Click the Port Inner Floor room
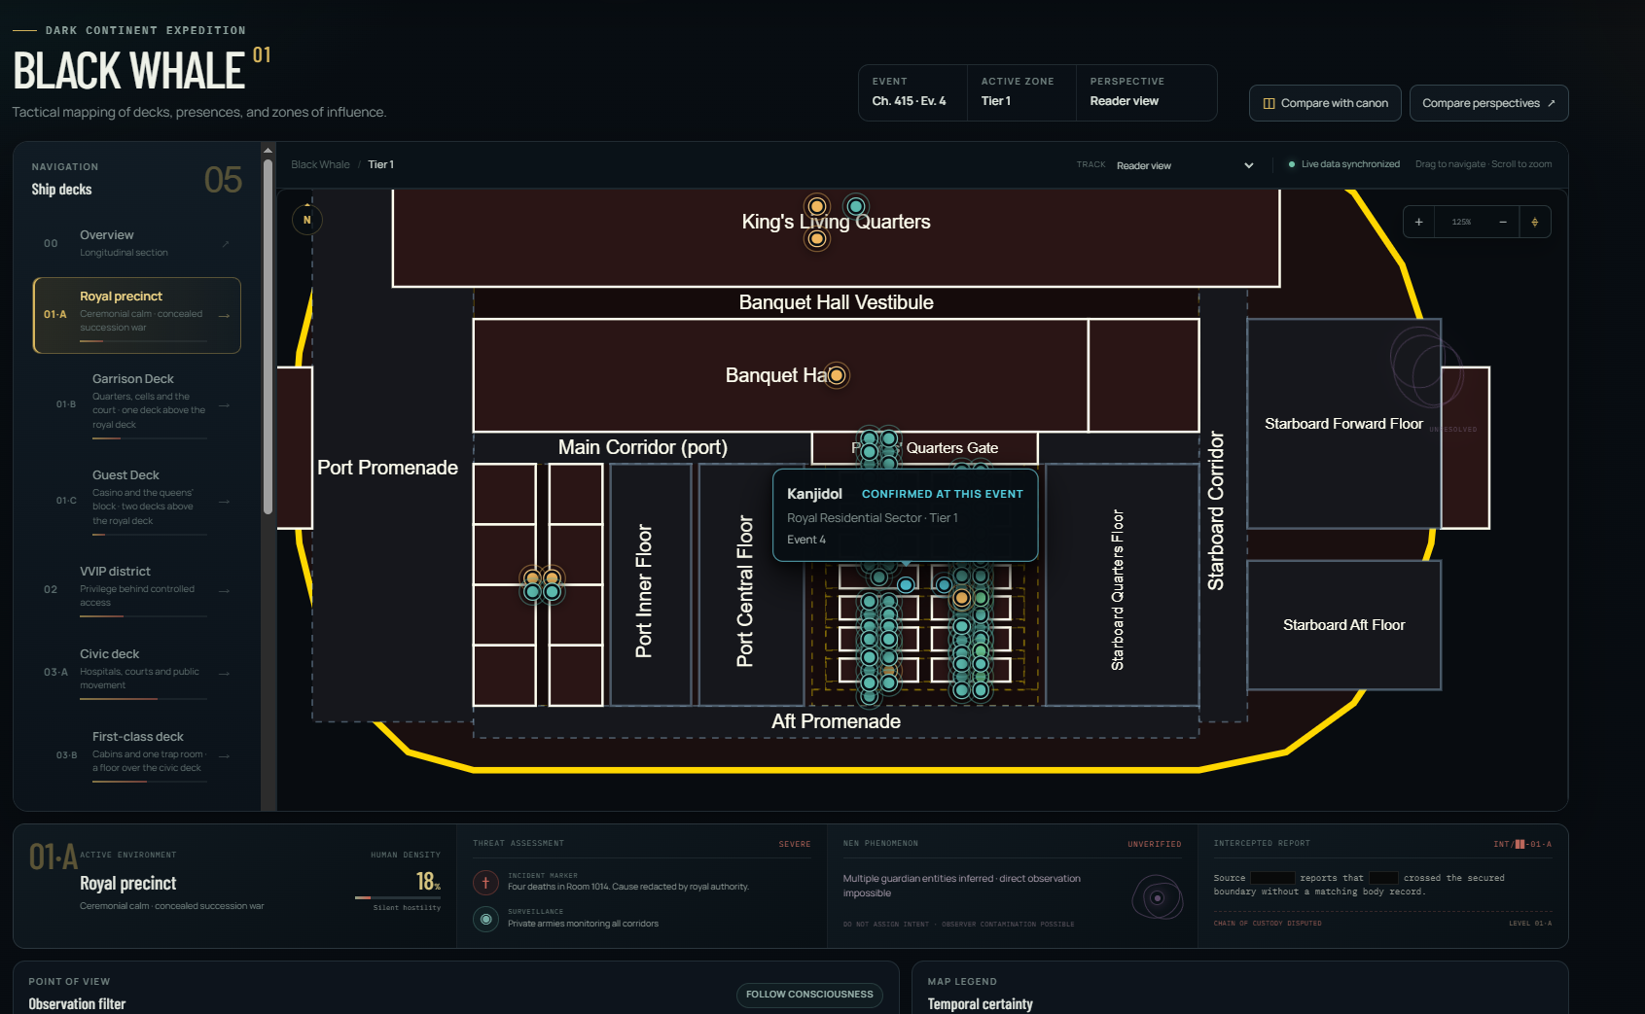The width and height of the screenshot is (1645, 1014). coord(651,584)
